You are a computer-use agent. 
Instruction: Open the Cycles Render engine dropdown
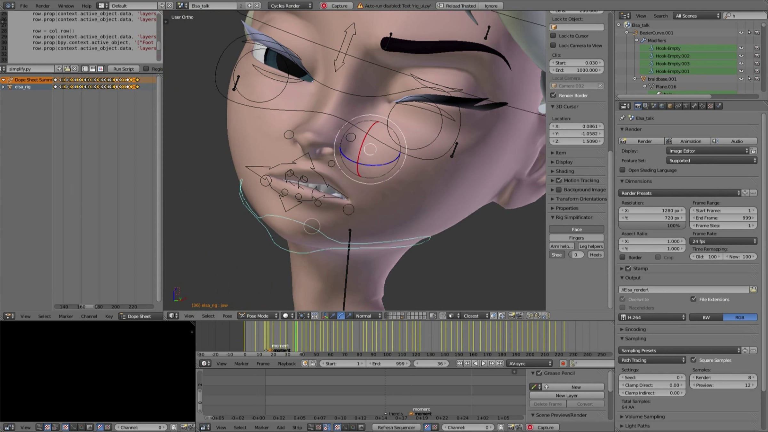pyautogui.click(x=290, y=6)
